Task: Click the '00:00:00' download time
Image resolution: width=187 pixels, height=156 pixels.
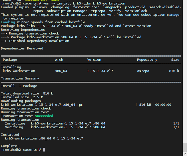Action: [x=163, y=105]
